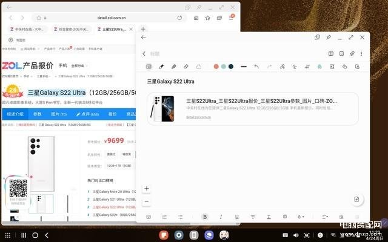The image size is (388, 242).
Task: Open reading mode book icon in Notes
Action: (x=331, y=54)
